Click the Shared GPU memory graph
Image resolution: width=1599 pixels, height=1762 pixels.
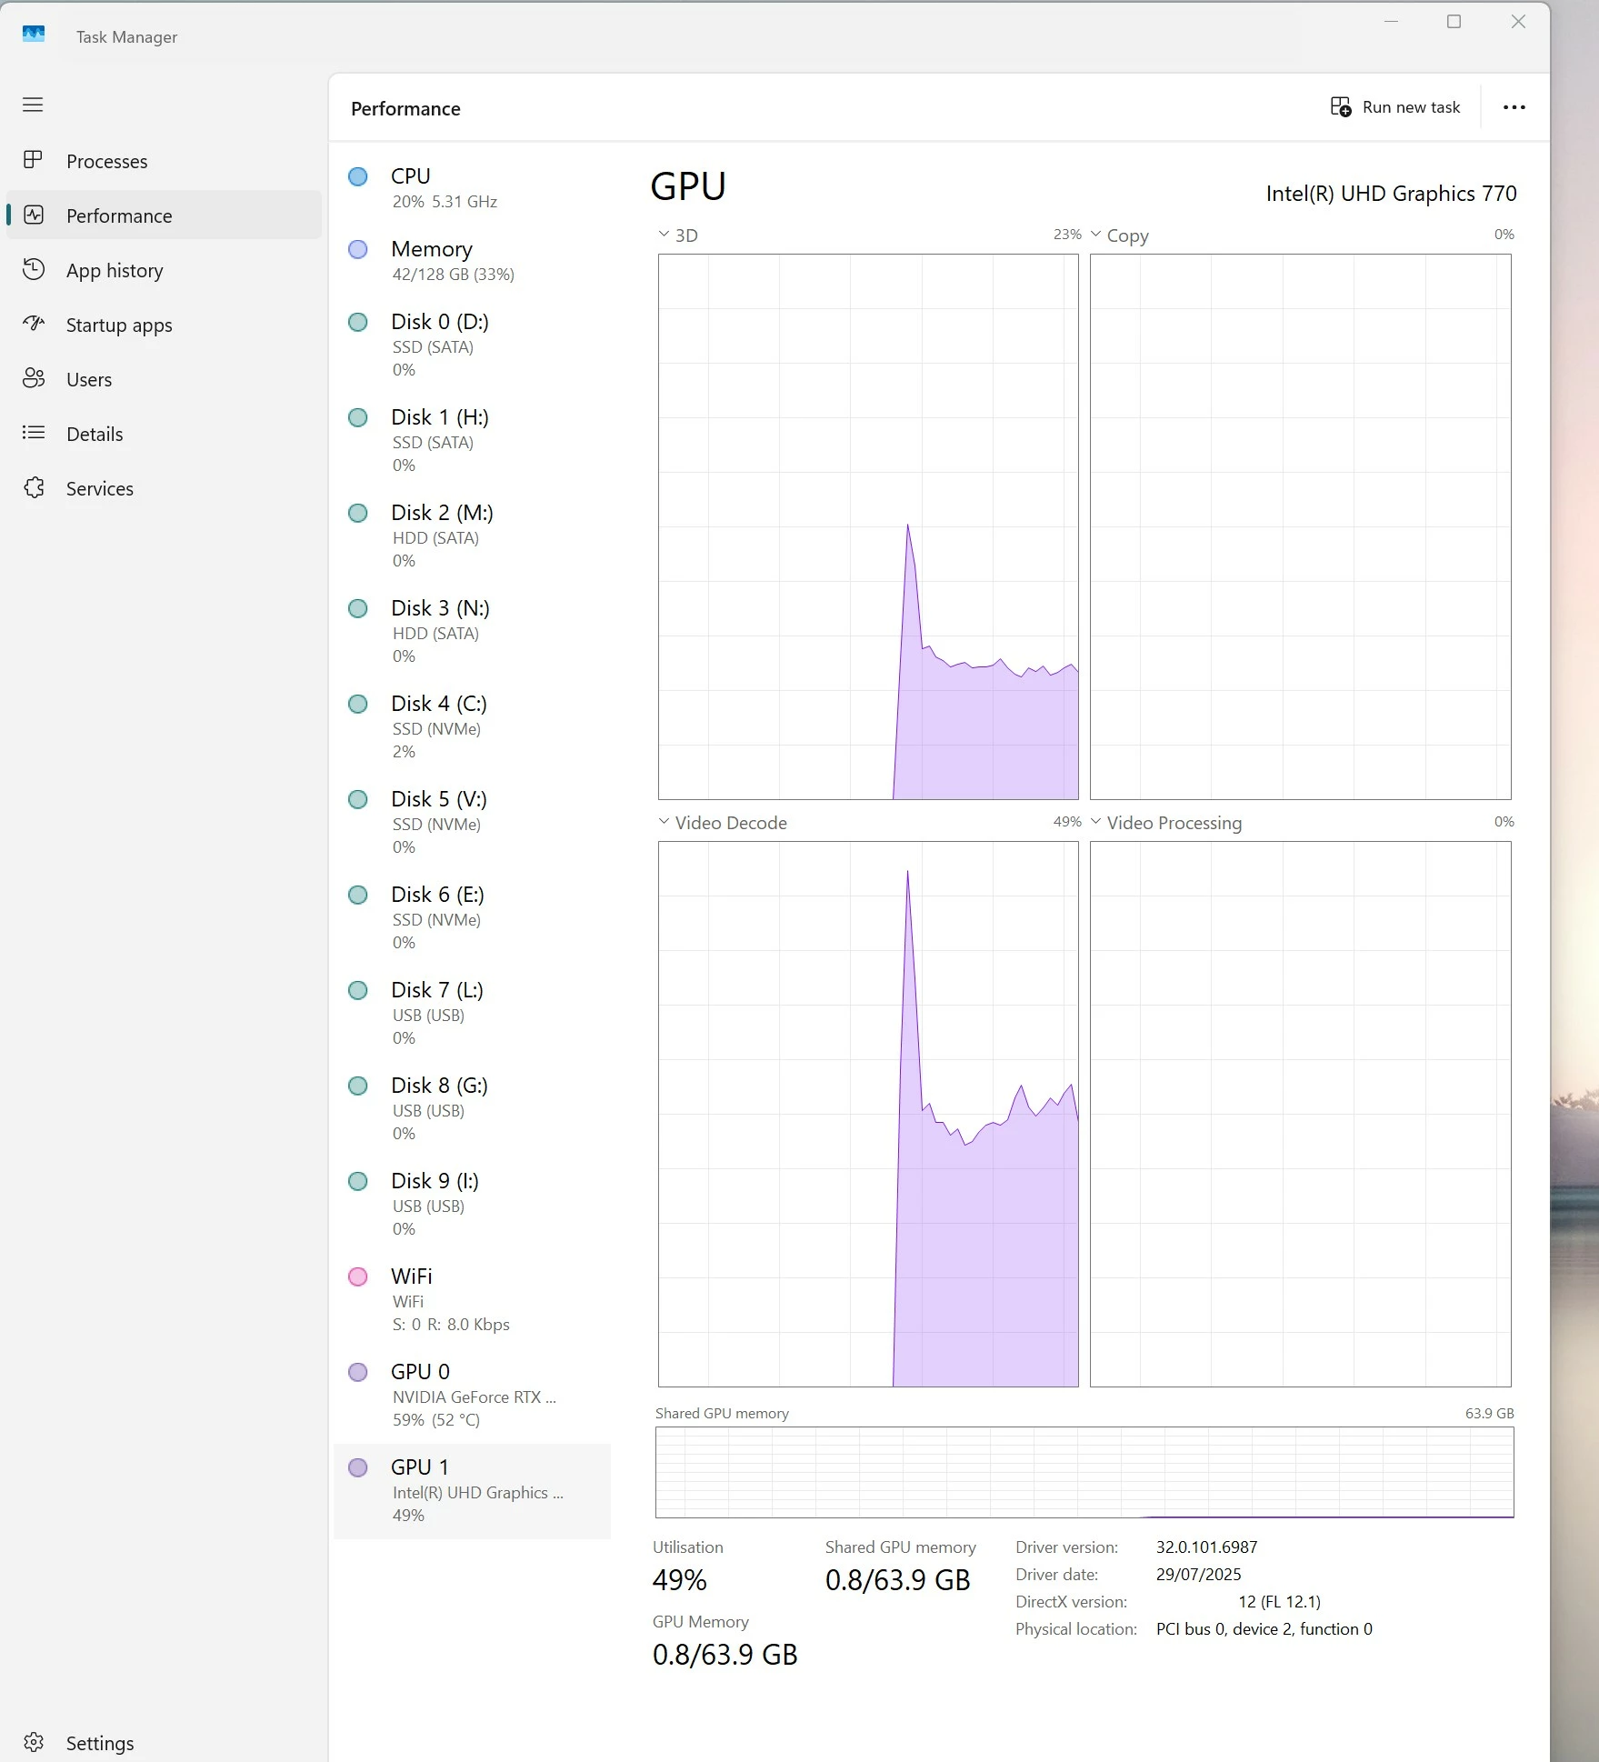pos(1084,1472)
